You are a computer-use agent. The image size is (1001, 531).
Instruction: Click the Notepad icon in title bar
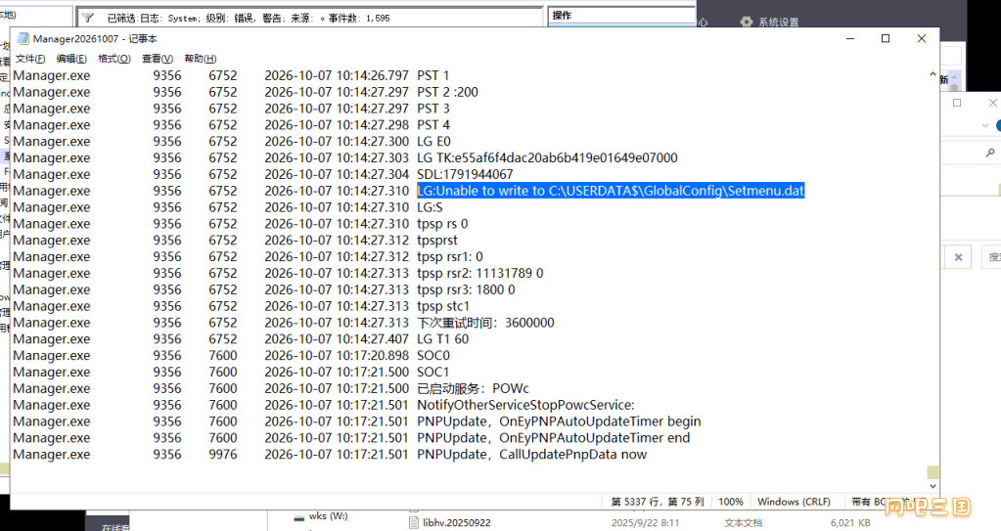coord(23,39)
